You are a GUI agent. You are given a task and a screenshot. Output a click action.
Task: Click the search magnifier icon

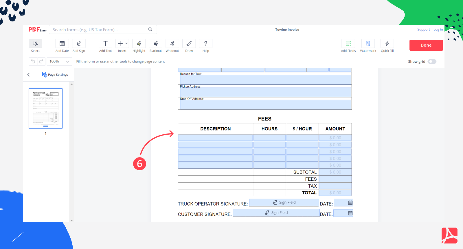point(150,30)
